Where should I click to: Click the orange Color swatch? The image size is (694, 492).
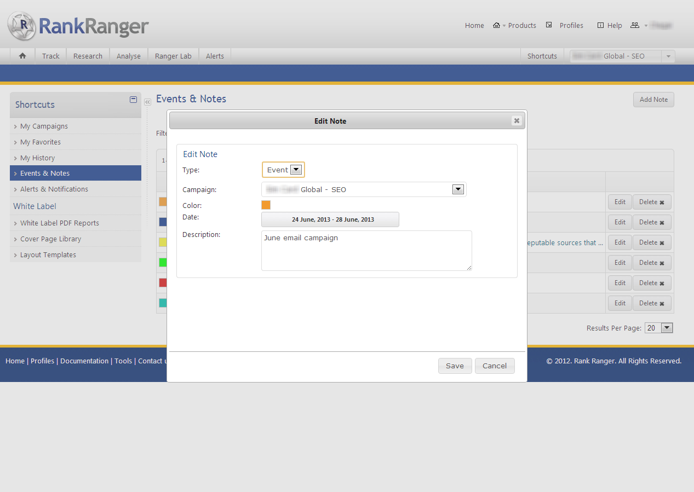[266, 205]
